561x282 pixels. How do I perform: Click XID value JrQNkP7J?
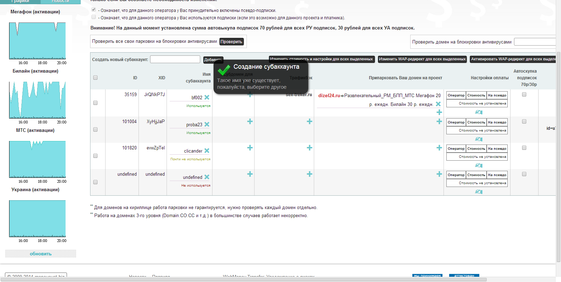[x=154, y=94]
